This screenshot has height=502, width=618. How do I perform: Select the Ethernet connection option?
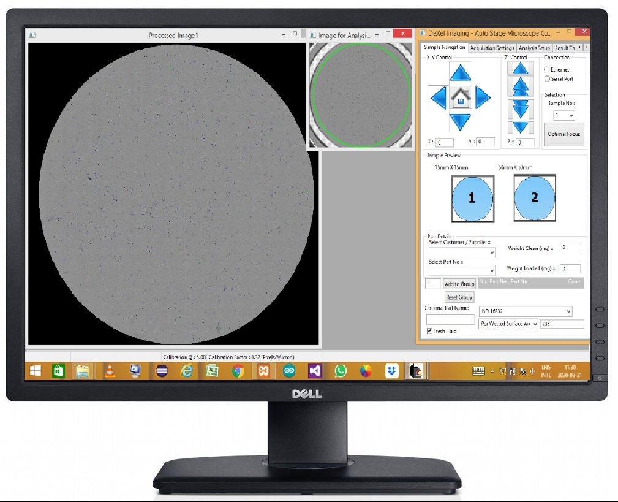[x=547, y=70]
